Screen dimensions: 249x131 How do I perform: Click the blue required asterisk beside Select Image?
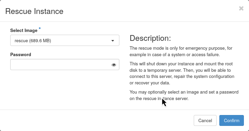click(40, 29)
